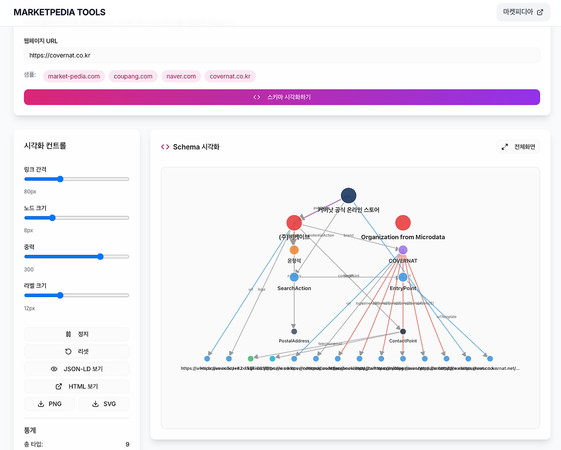This screenshot has height=450, width=561.
Task: Click the 스키마 시각화하기 button
Action: click(x=282, y=97)
